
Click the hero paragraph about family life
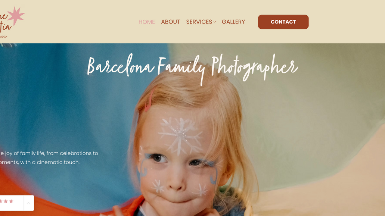point(49,158)
